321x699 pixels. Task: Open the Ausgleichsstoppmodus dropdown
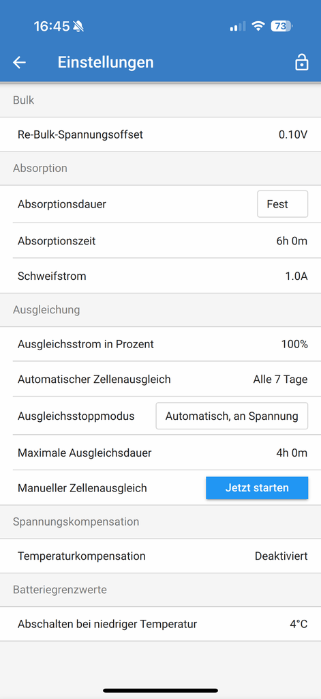232,416
